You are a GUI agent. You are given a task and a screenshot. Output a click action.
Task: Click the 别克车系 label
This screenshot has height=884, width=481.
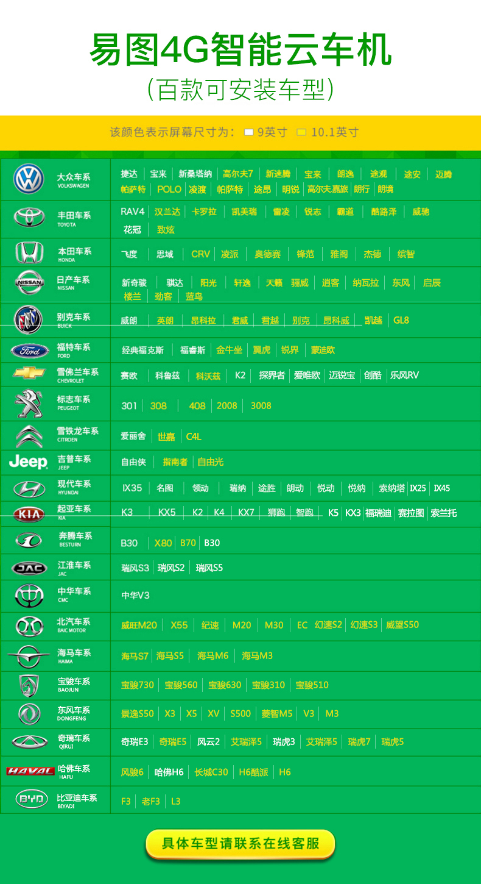(x=73, y=317)
